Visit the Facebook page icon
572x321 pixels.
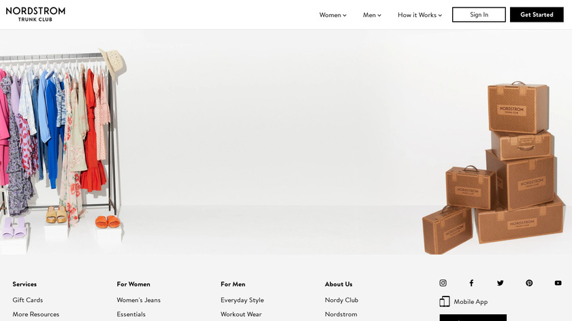pyautogui.click(x=471, y=283)
